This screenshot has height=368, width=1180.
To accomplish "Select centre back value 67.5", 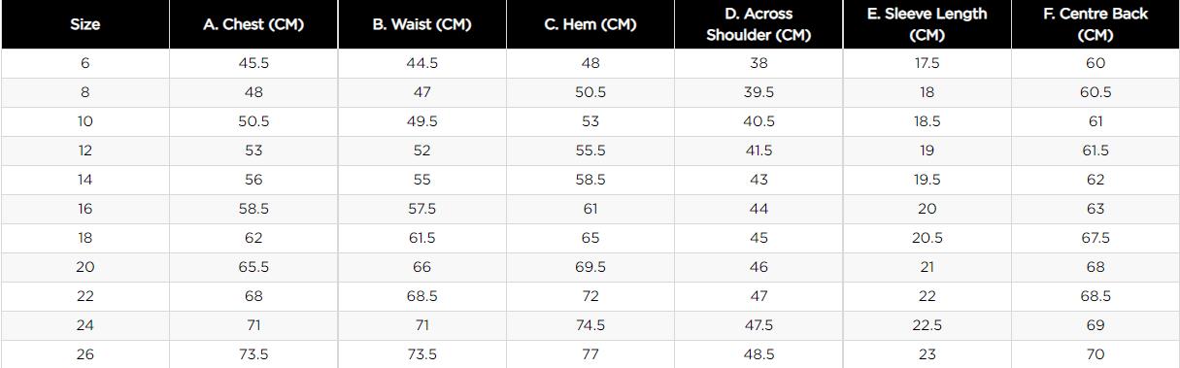I will pos(1096,238).
